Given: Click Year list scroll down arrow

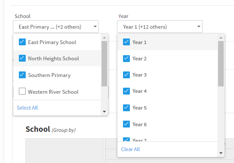Looking at the screenshot, I should (x=221, y=153).
